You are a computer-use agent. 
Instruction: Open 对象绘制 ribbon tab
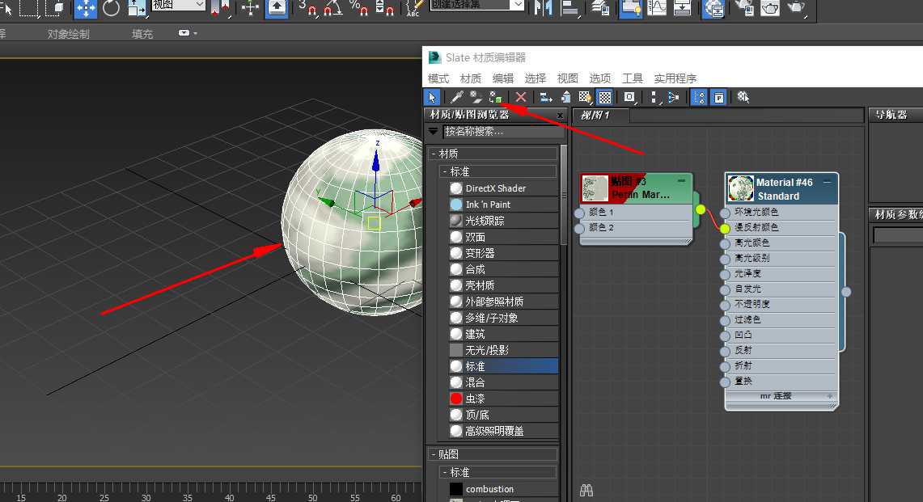click(x=68, y=34)
